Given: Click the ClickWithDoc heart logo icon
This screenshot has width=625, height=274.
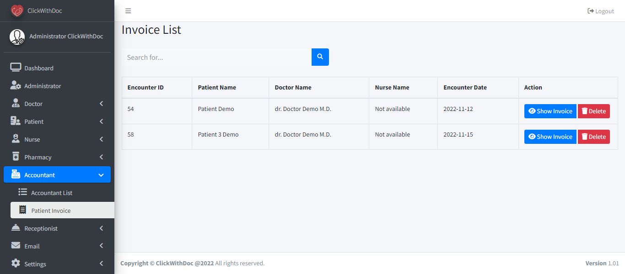Looking at the screenshot, I should [x=17, y=11].
